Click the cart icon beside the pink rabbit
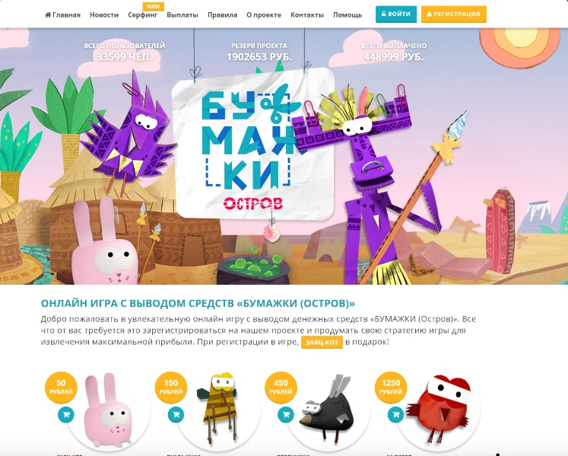Viewport: 568px width, 456px height. [x=66, y=415]
